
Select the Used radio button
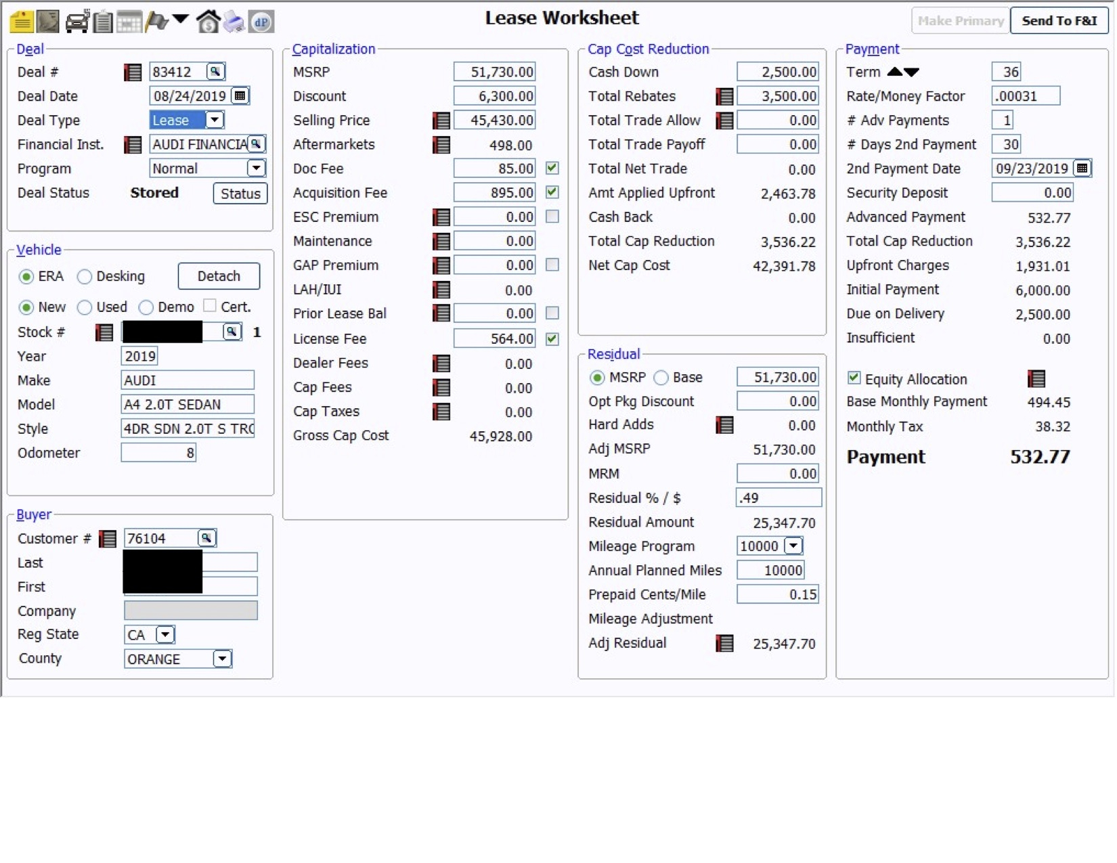click(x=85, y=308)
